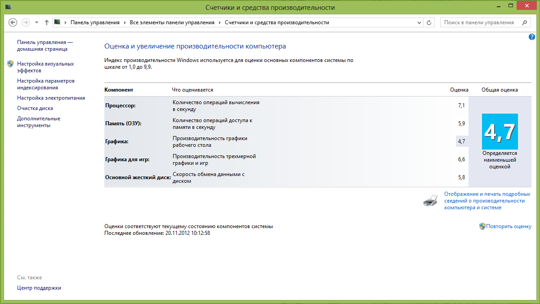Click the shield icon beside Повторить оценку
The height and width of the screenshot is (304, 540).
(482, 226)
